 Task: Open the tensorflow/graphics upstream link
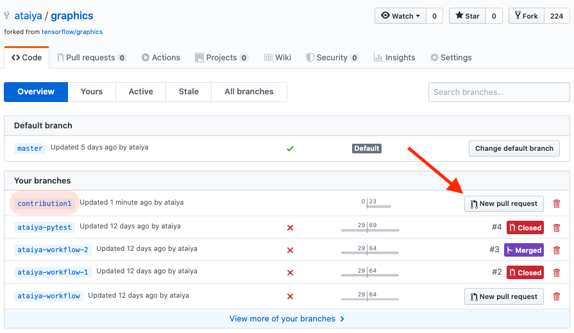(x=72, y=32)
